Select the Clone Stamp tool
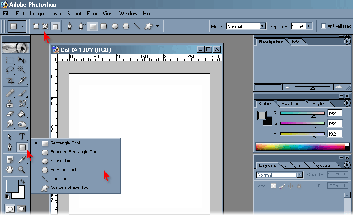This screenshot has height=216, width=353. point(10,103)
